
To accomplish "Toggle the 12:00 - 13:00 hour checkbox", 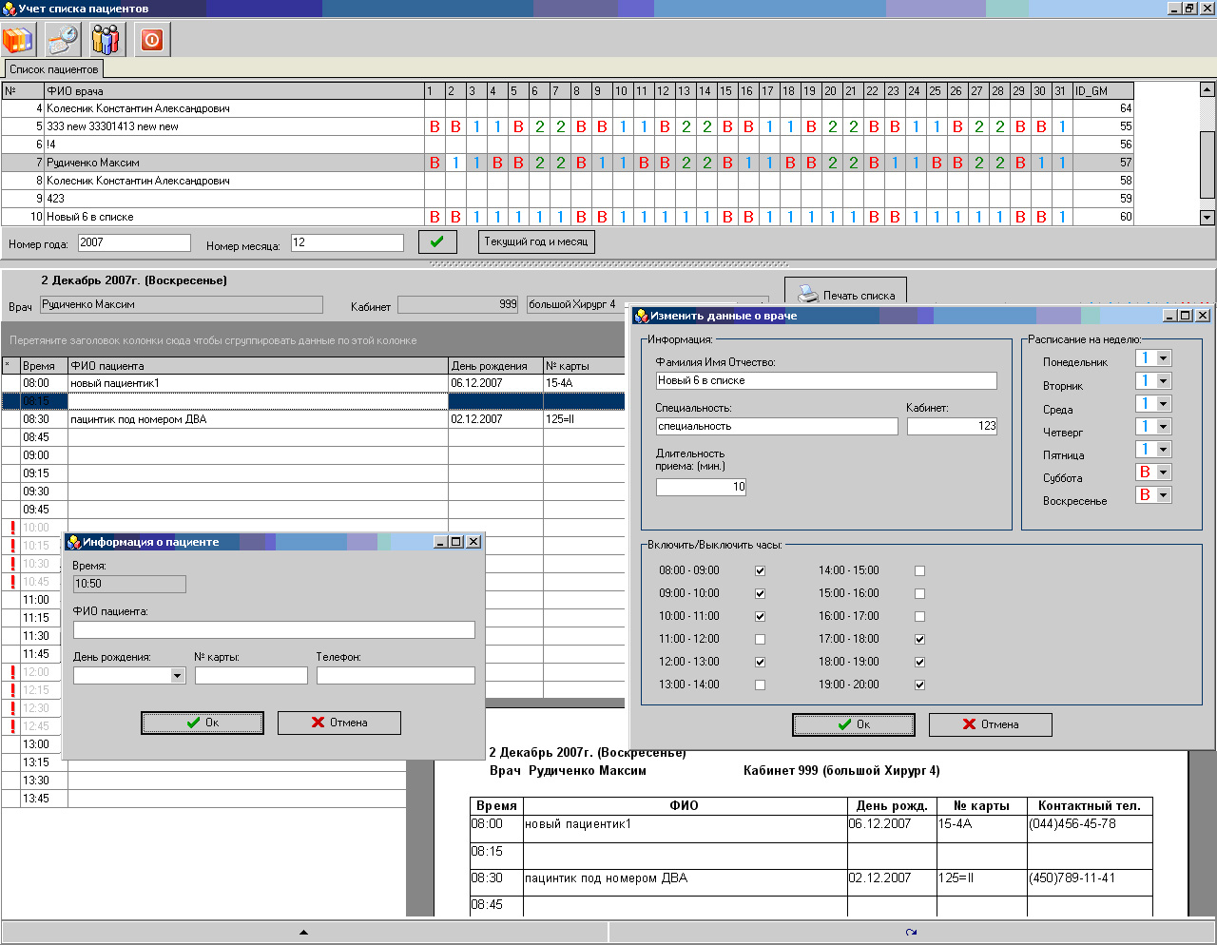I will (x=760, y=663).
